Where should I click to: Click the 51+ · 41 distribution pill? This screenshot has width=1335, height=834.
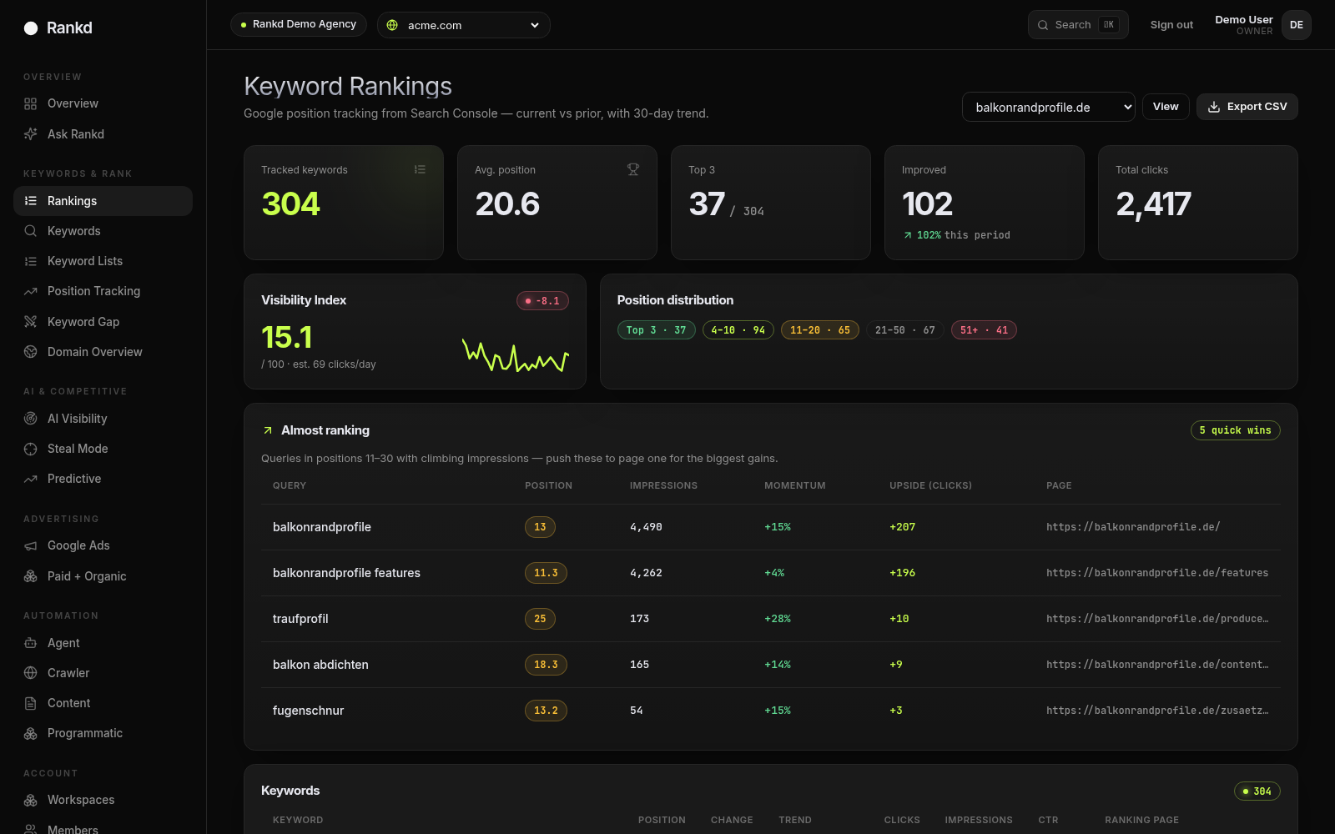click(985, 330)
